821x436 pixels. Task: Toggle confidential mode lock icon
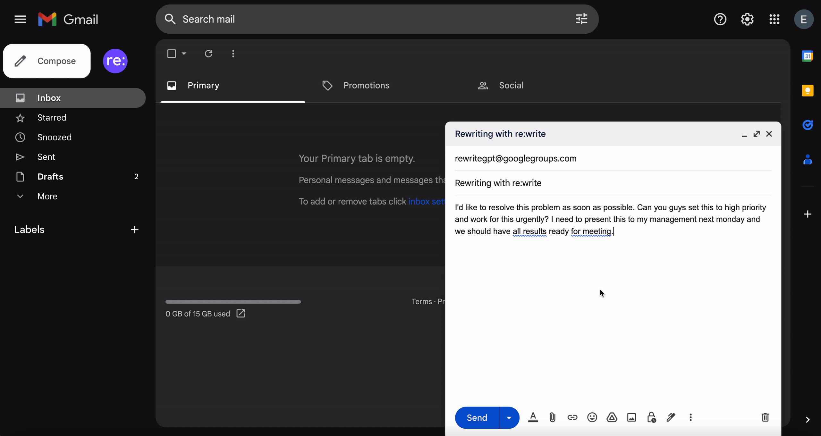pyautogui.click(x=651, y=417)
